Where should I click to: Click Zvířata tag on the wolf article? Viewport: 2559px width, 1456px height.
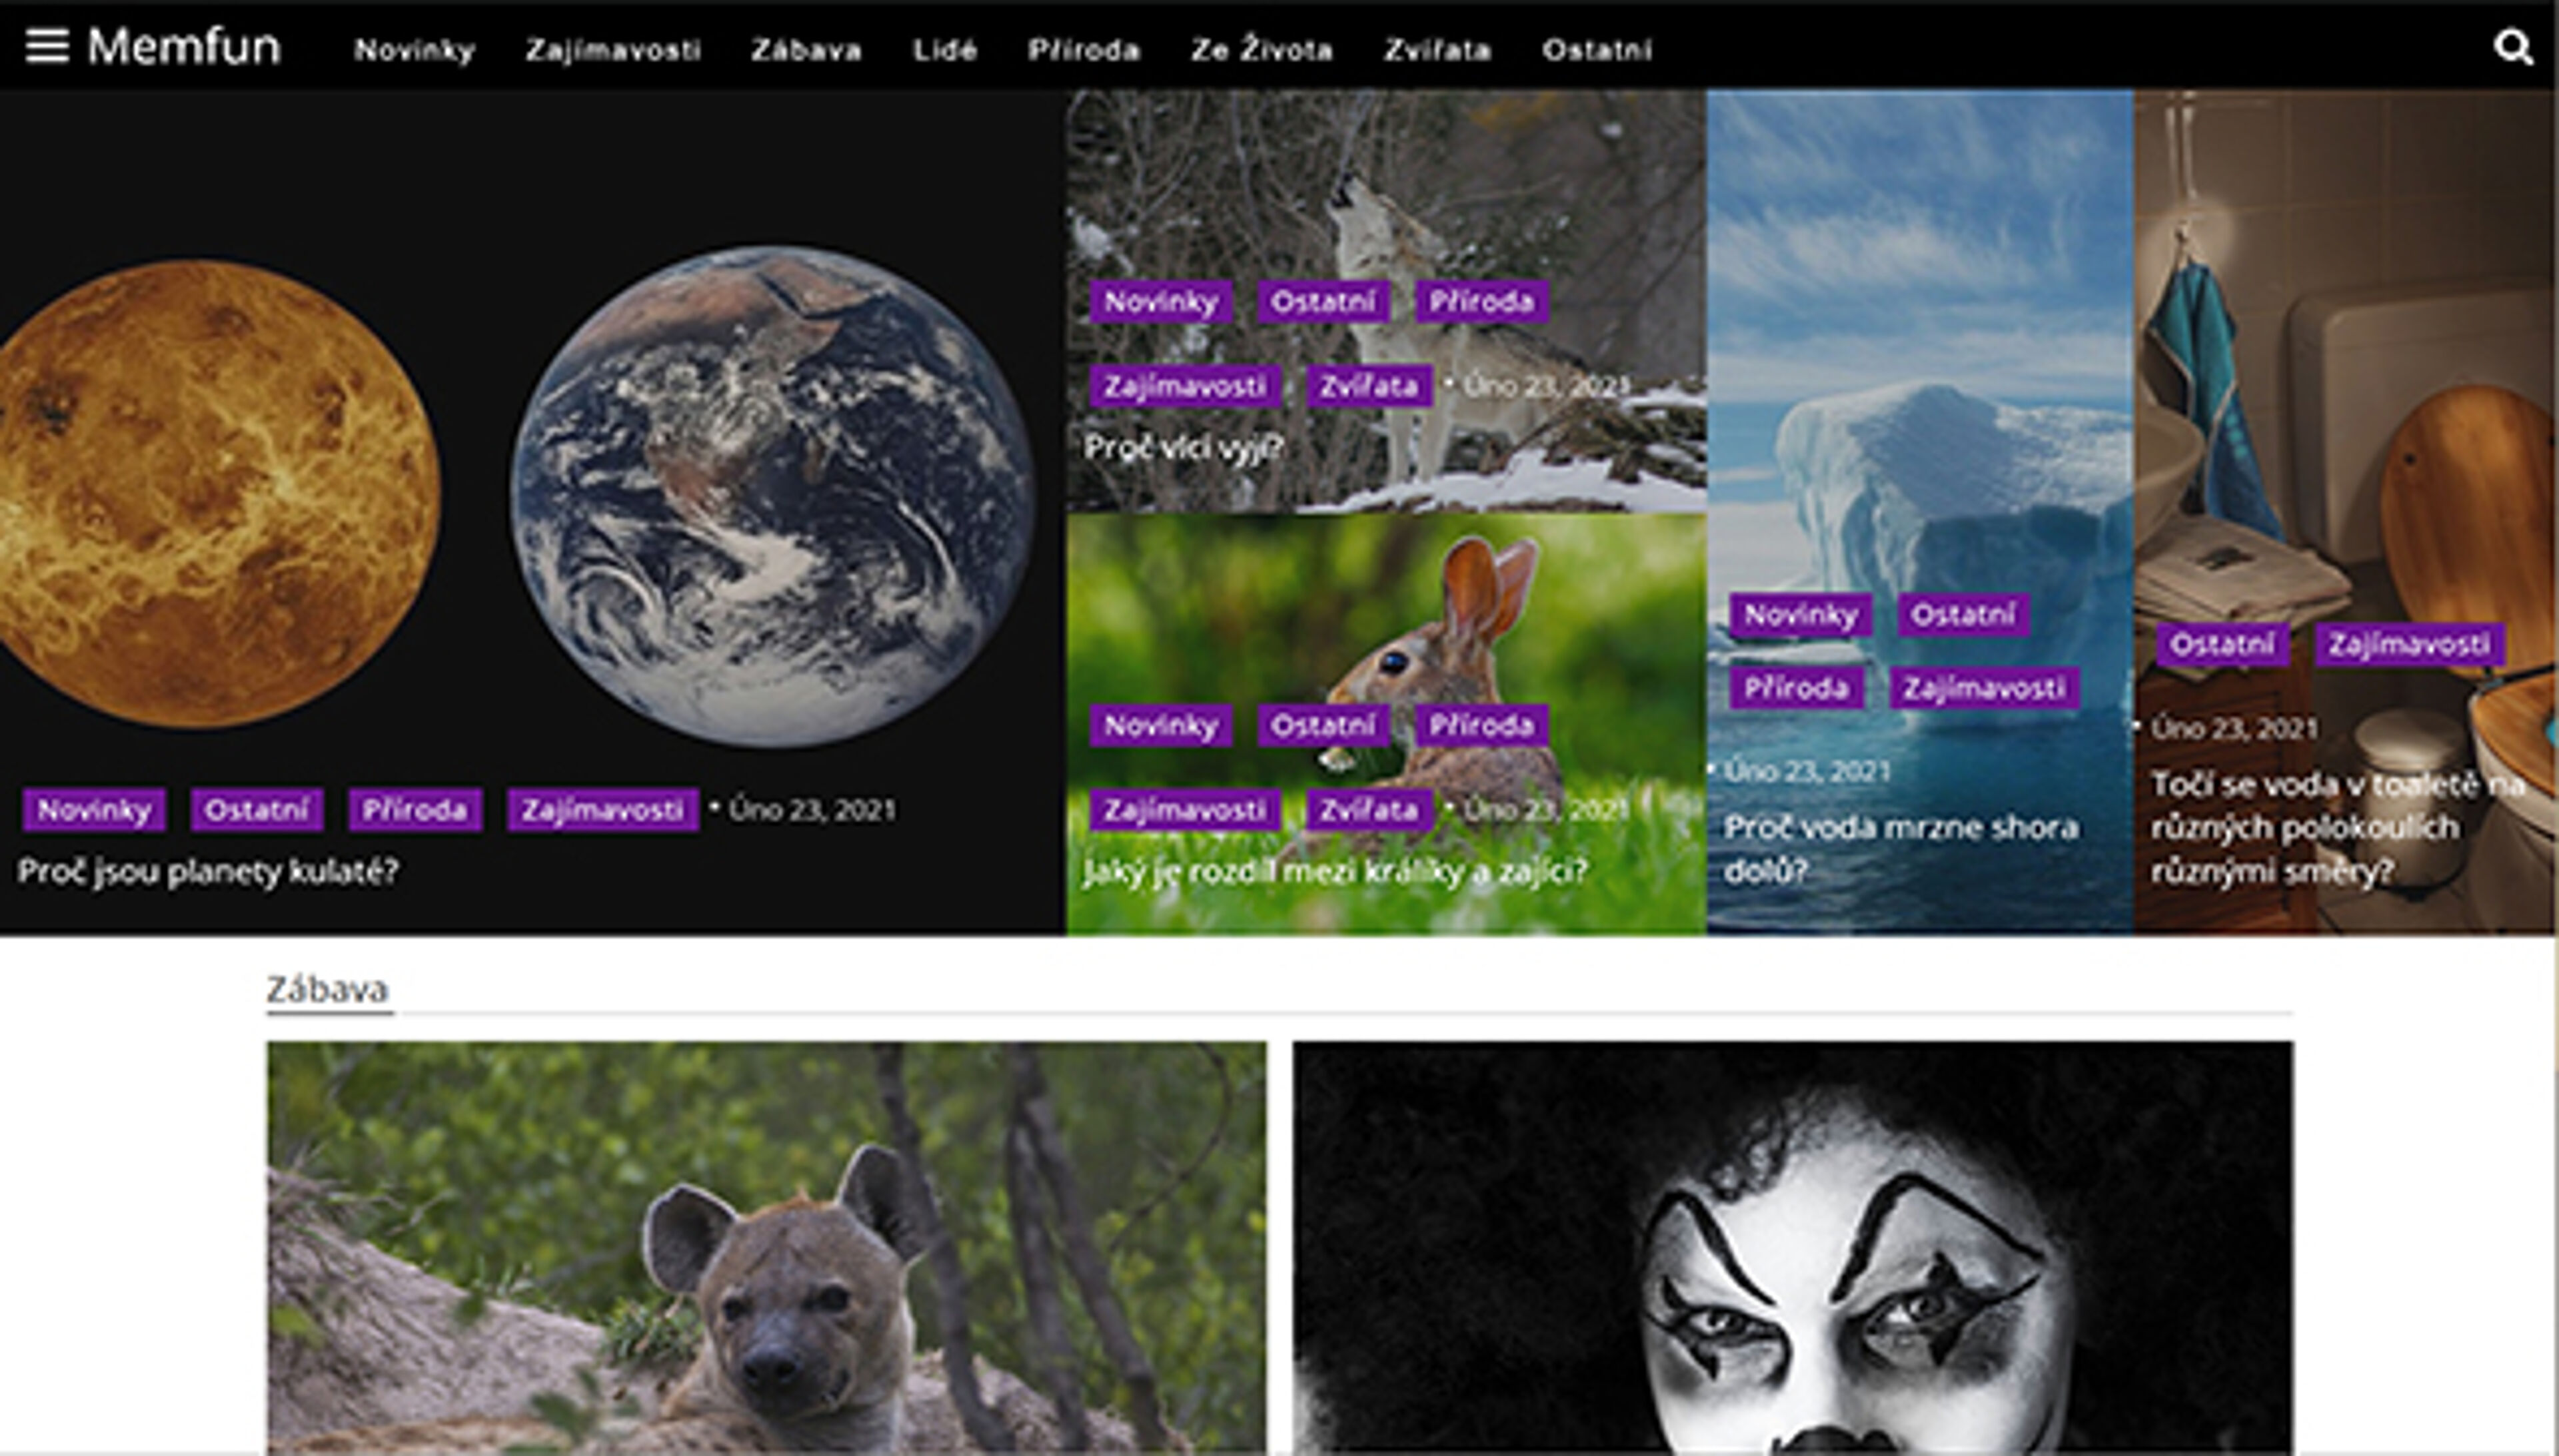click(x=1369, y=386)
